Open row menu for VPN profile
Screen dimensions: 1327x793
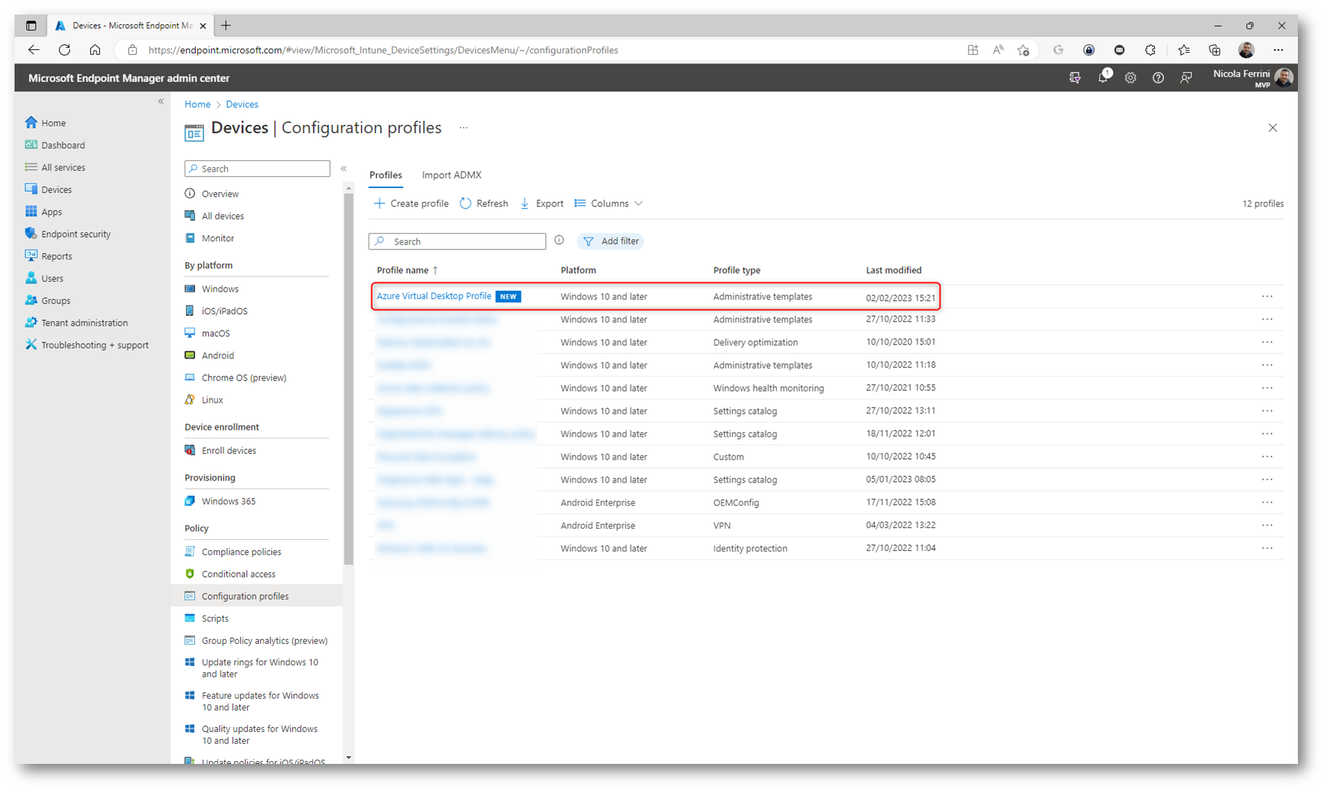click(x=1267, y=525)
